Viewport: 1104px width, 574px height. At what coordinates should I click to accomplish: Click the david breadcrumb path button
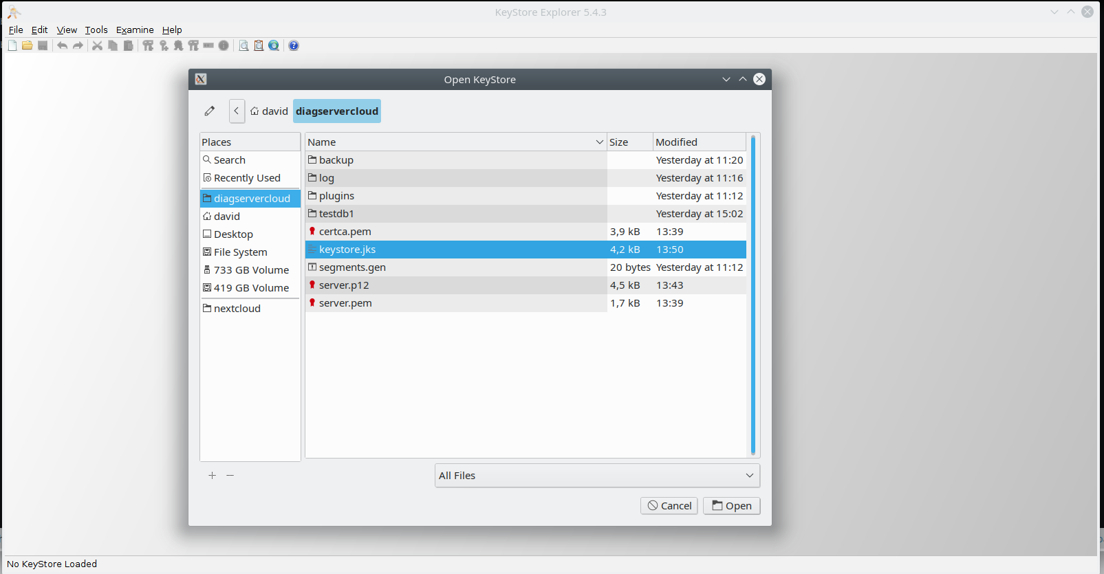269,111
